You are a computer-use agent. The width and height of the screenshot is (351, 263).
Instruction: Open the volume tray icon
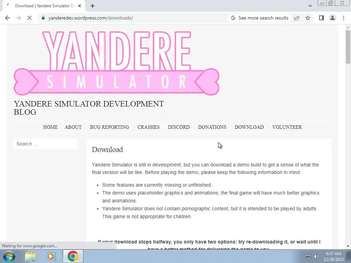(316, 256)
